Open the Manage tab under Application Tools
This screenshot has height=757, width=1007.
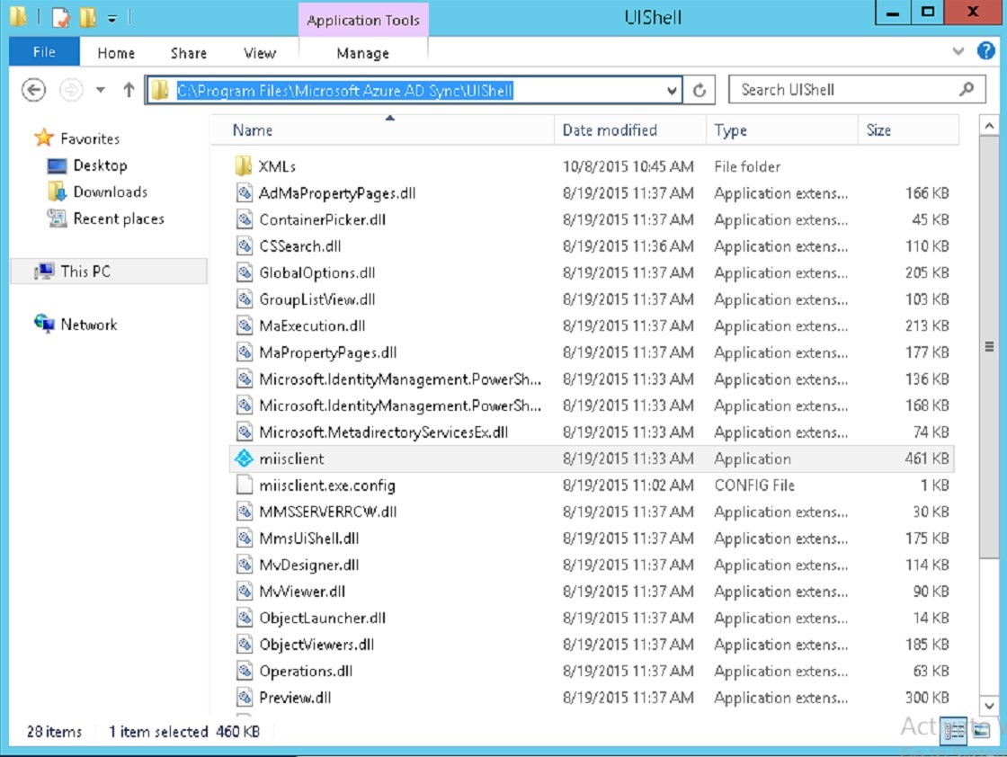point(362,52)
